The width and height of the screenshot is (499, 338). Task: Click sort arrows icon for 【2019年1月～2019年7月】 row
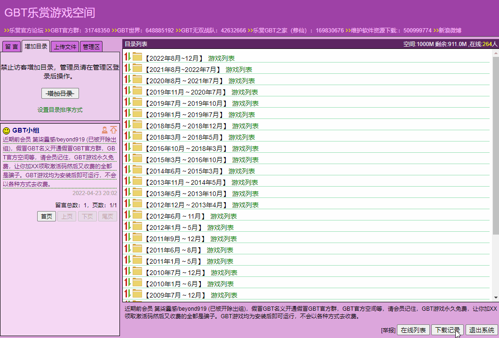coord(127,113)
